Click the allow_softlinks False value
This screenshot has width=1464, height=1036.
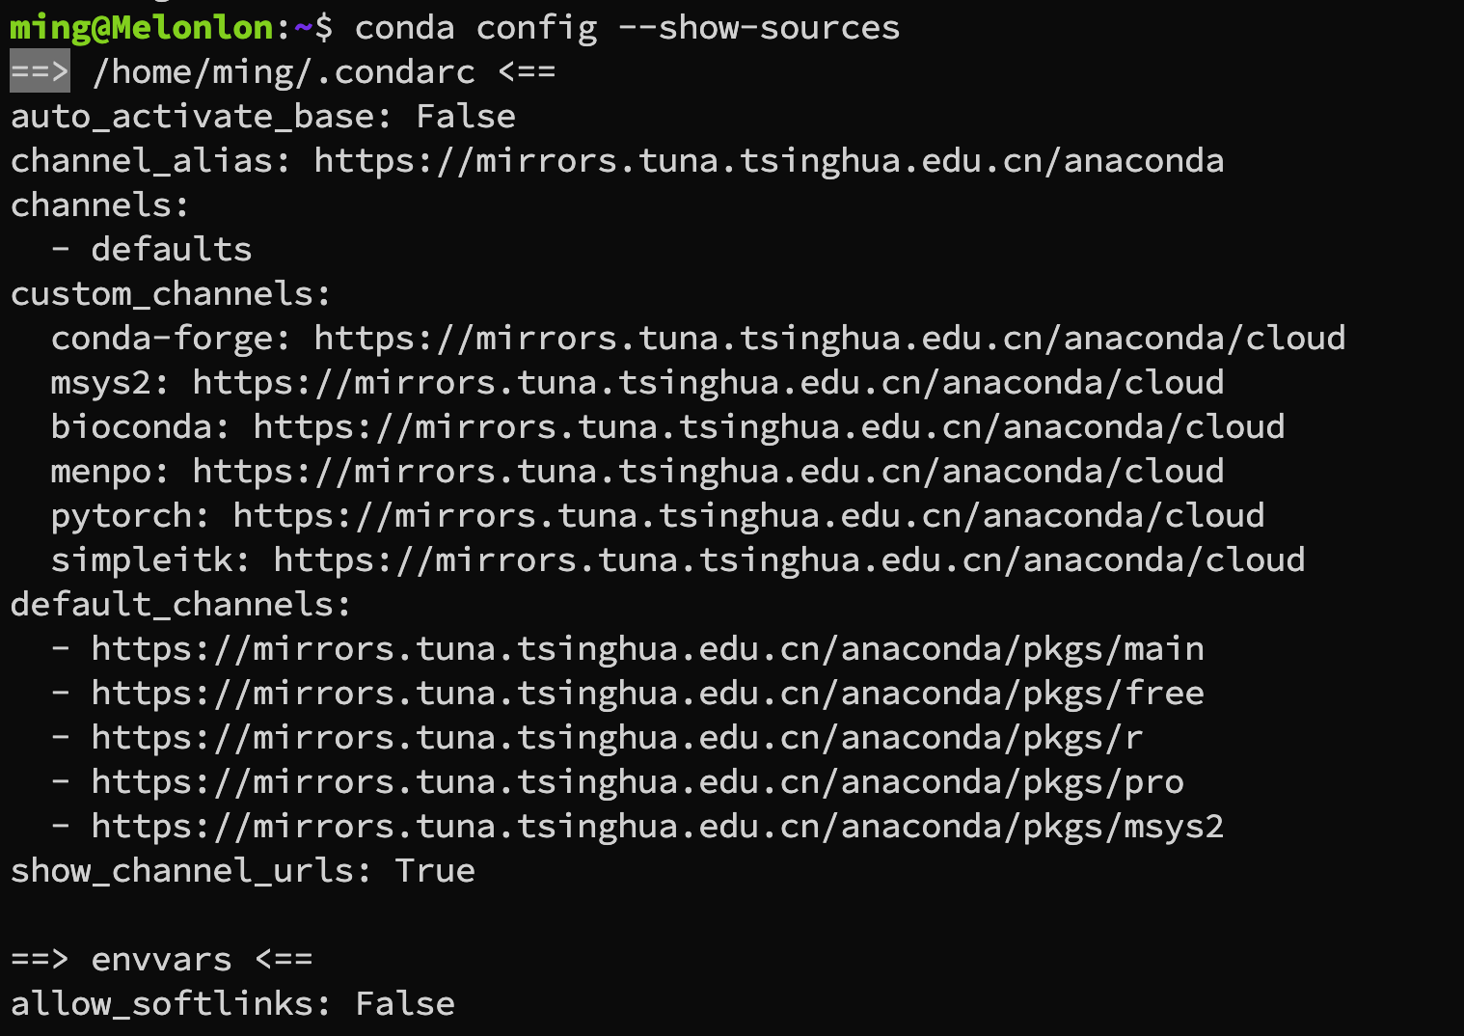pos(405,1003)
